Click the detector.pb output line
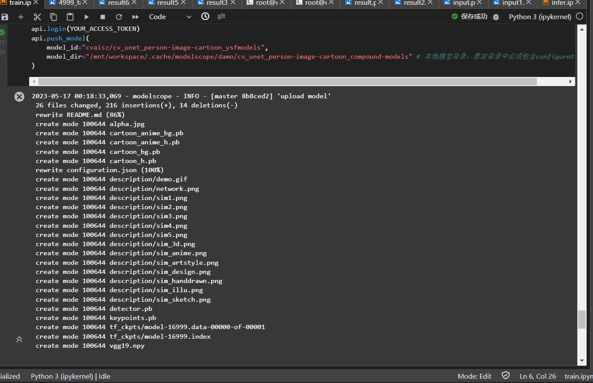 tap(94, 309)
